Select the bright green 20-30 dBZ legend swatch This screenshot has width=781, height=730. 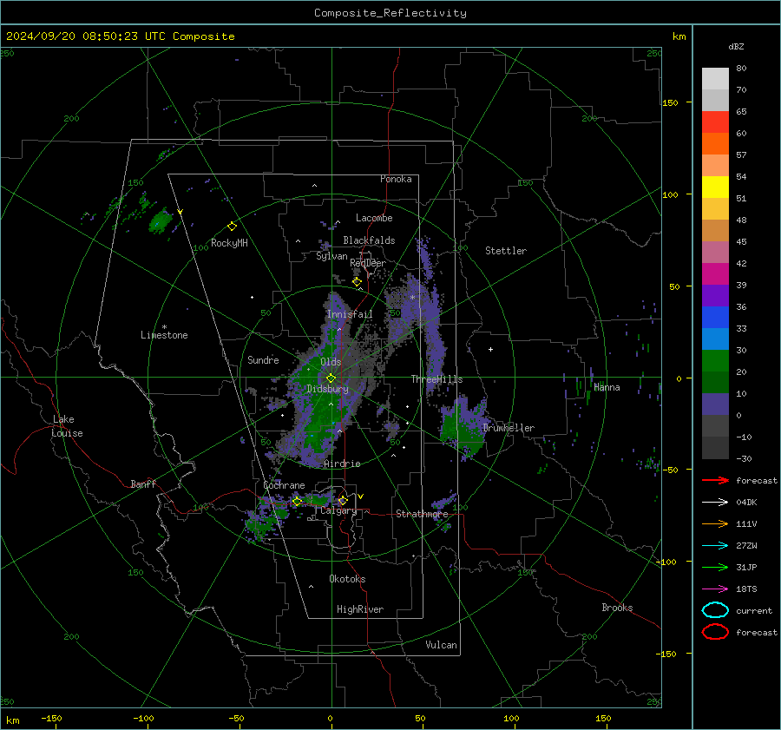point(715,360)
